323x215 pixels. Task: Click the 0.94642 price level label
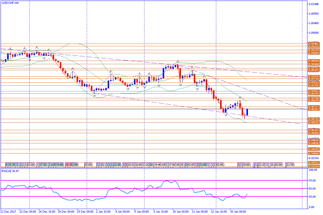[314, 140]
